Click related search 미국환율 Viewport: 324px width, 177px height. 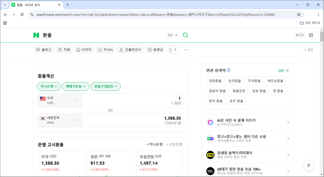coord(254,81)
